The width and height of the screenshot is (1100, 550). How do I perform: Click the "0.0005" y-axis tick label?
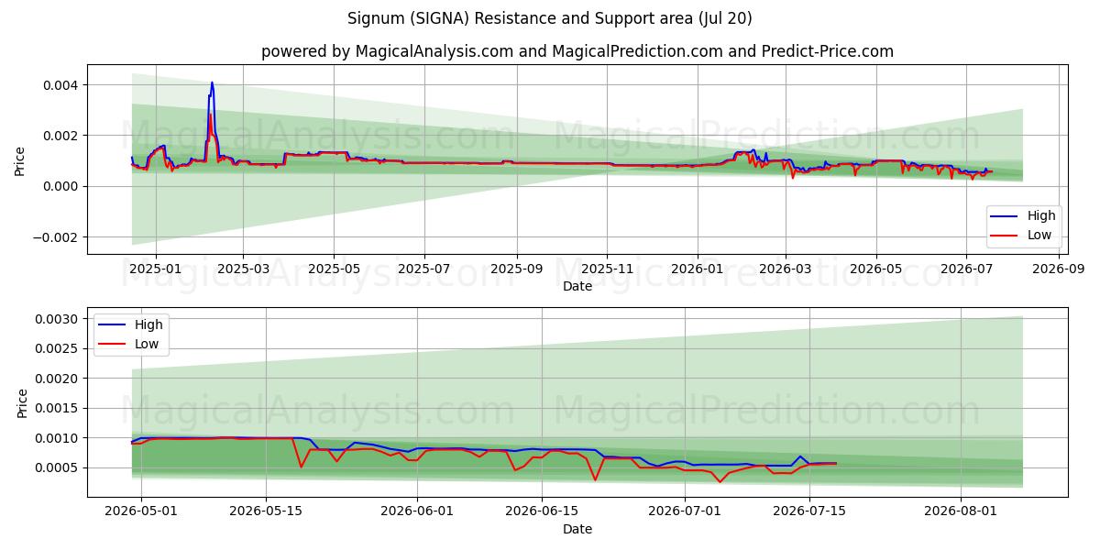click(x=59, y=467)
